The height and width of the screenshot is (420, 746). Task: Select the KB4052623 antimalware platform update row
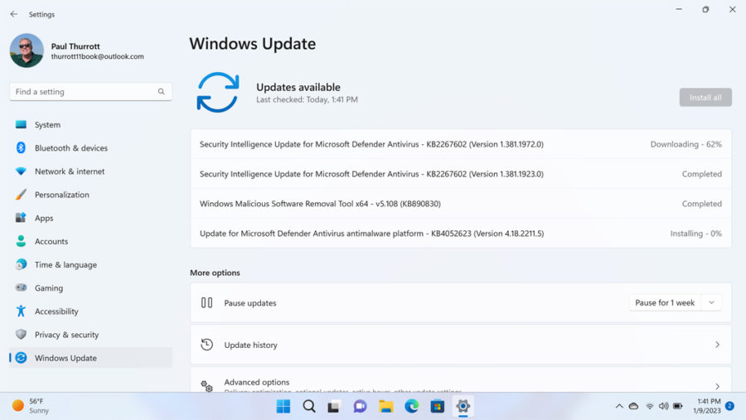(461, 234)
